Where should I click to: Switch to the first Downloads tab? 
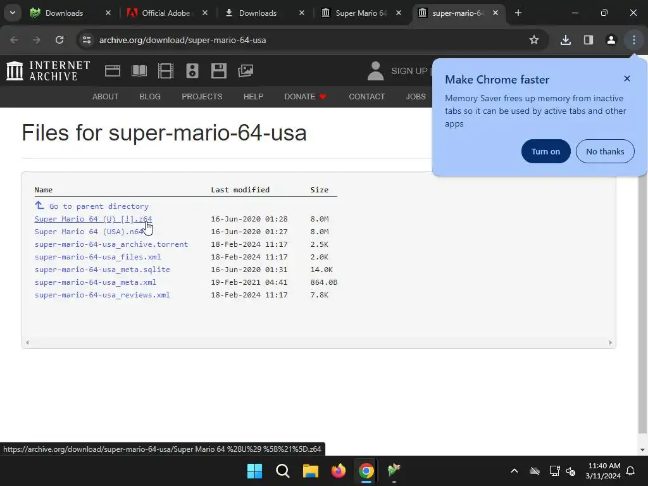pos(64,13)
